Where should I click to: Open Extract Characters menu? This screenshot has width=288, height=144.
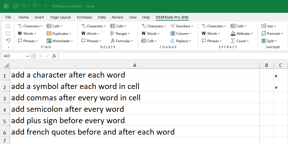(x=214, y=26)
